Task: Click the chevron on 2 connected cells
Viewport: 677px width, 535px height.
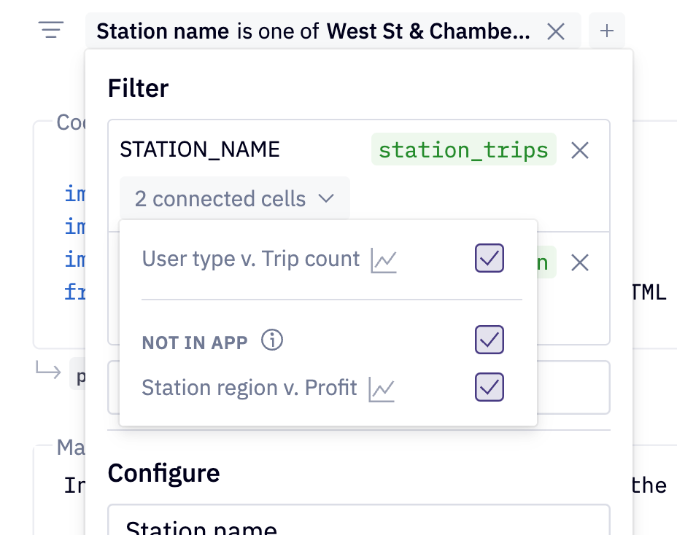Action: [x=327, y=198]
